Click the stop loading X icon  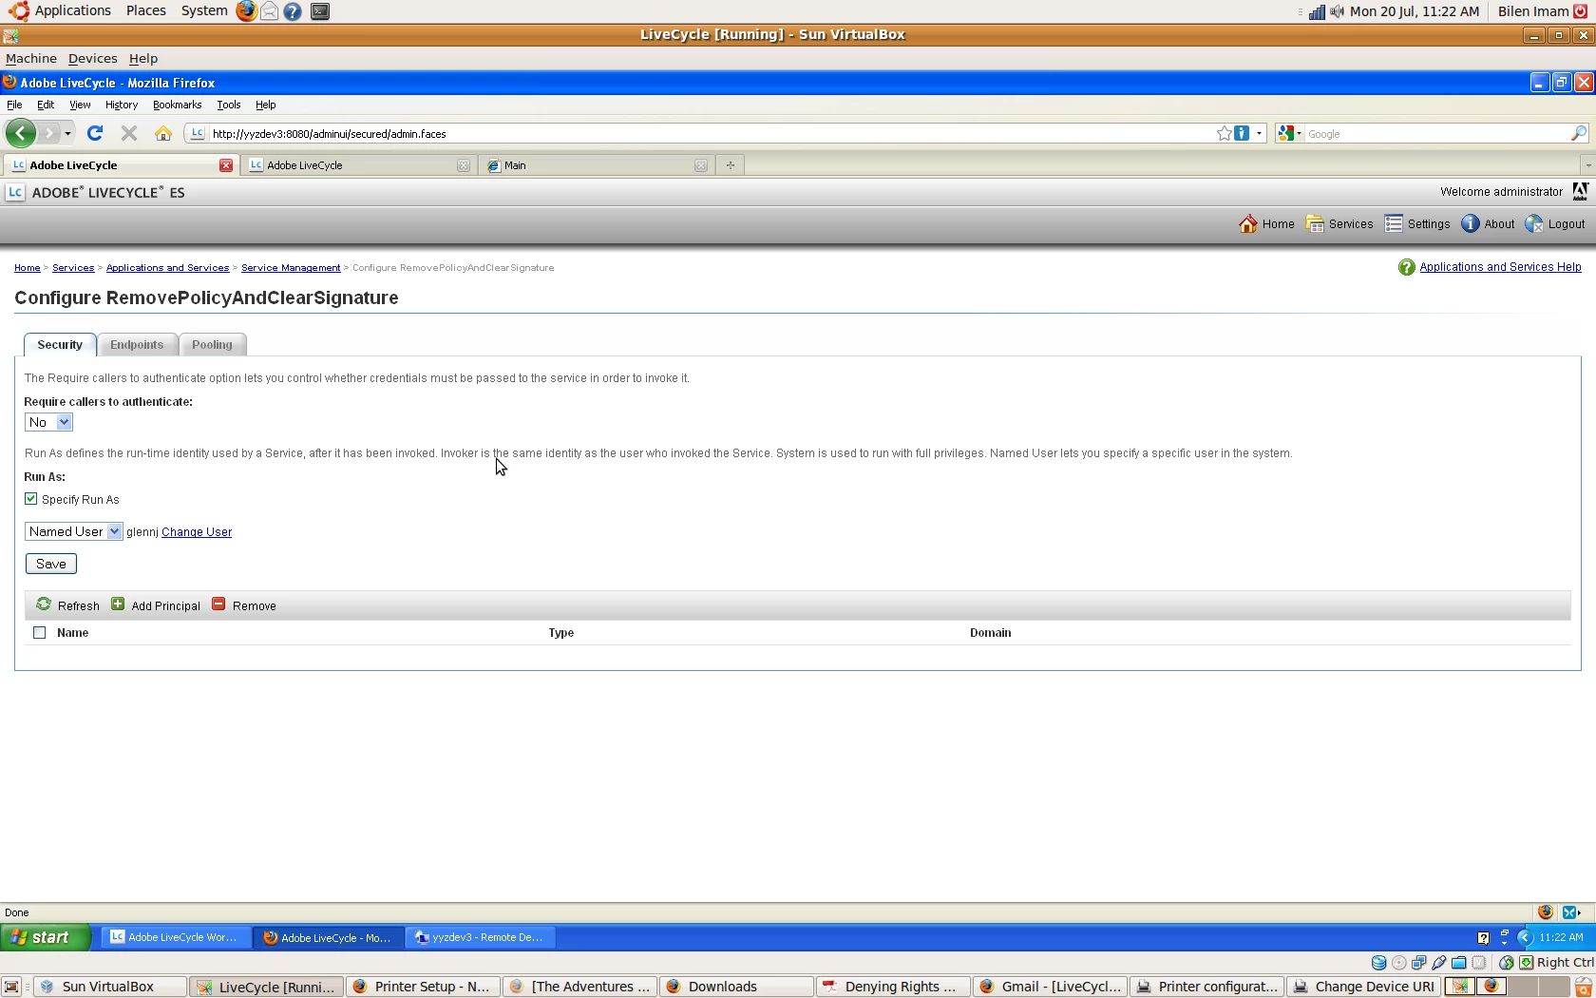pos(129,134)
